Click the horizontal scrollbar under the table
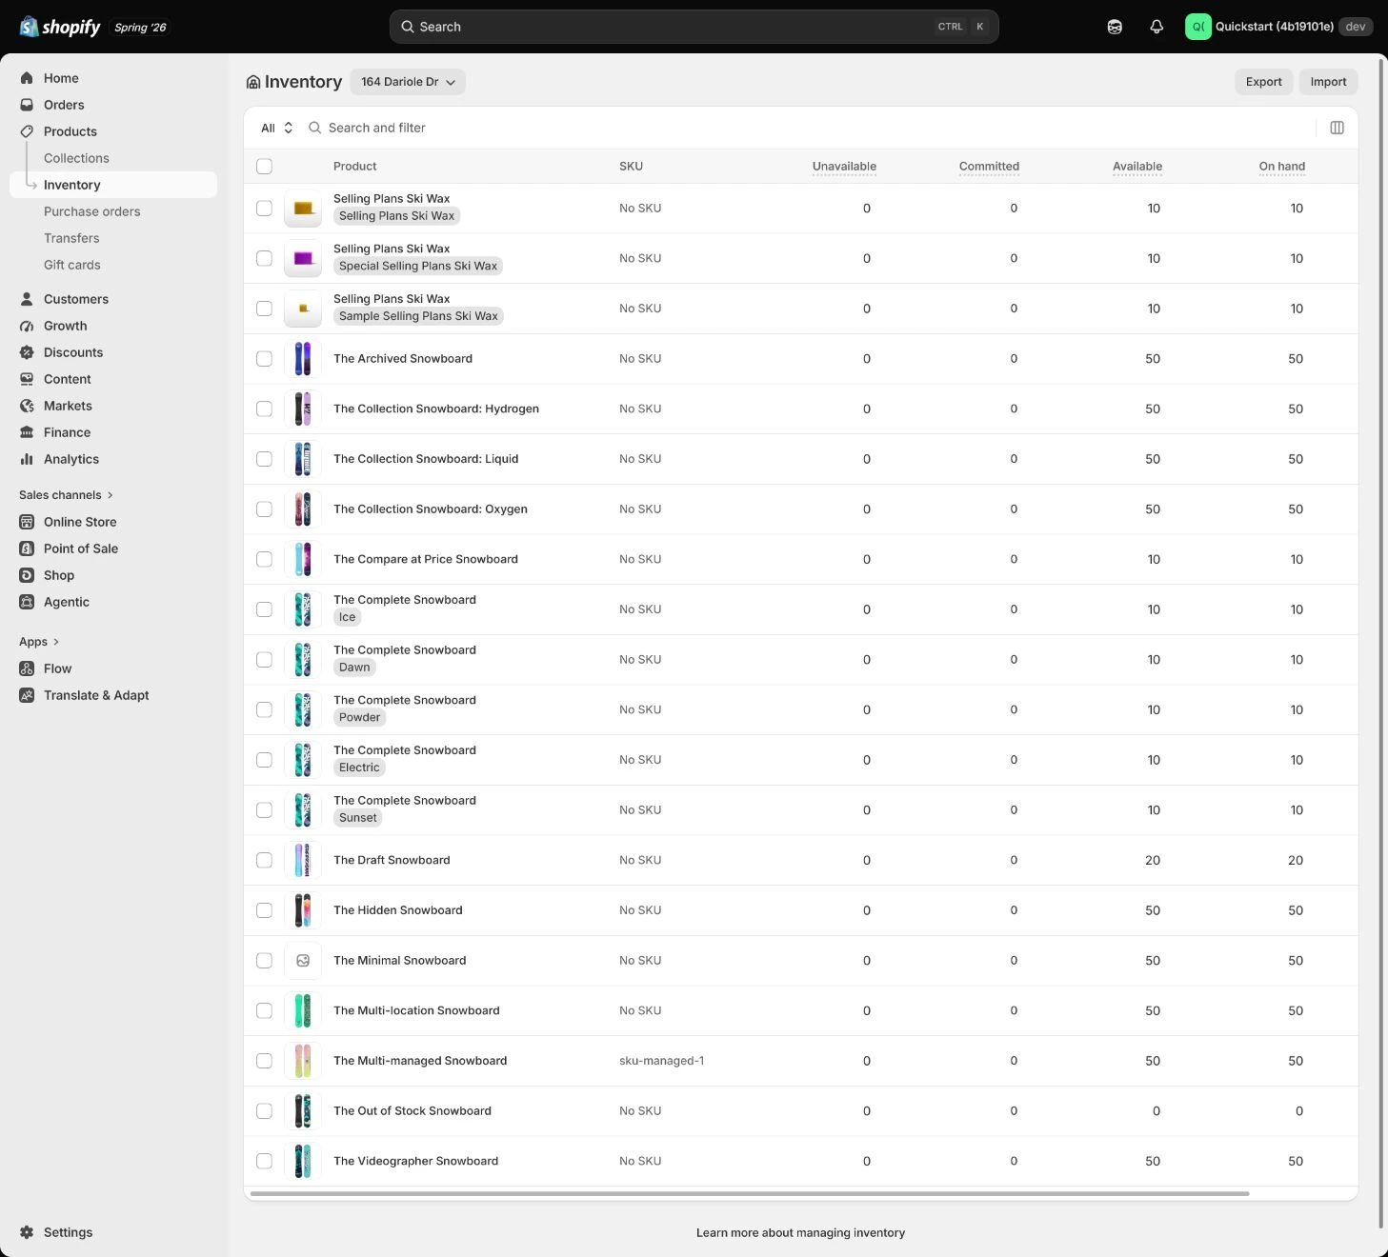Viewport: 1388px width, 1257px height. click(750, 1193)
